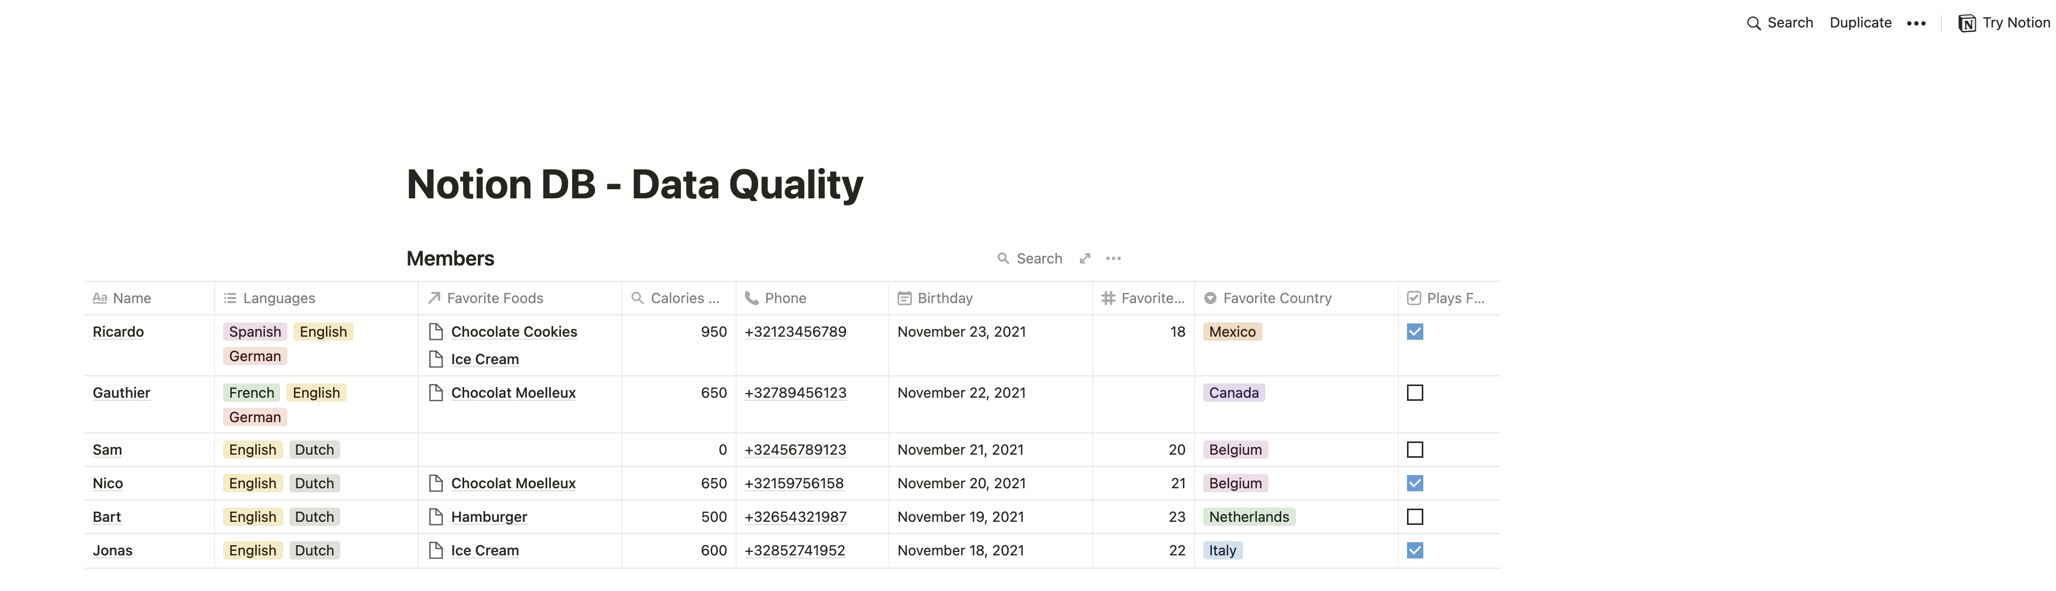Click the Notion logo icon
Viewport: 2056px width, 591px height.
click(x=1967, y=23)
